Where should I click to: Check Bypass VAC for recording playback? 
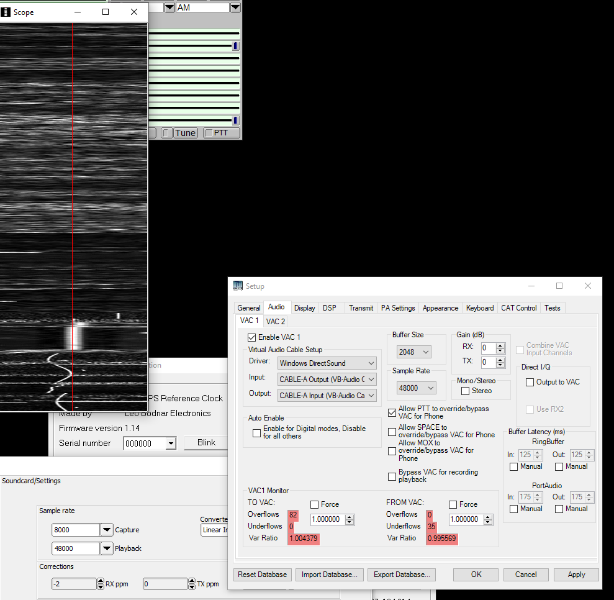(x=392, y=476)
